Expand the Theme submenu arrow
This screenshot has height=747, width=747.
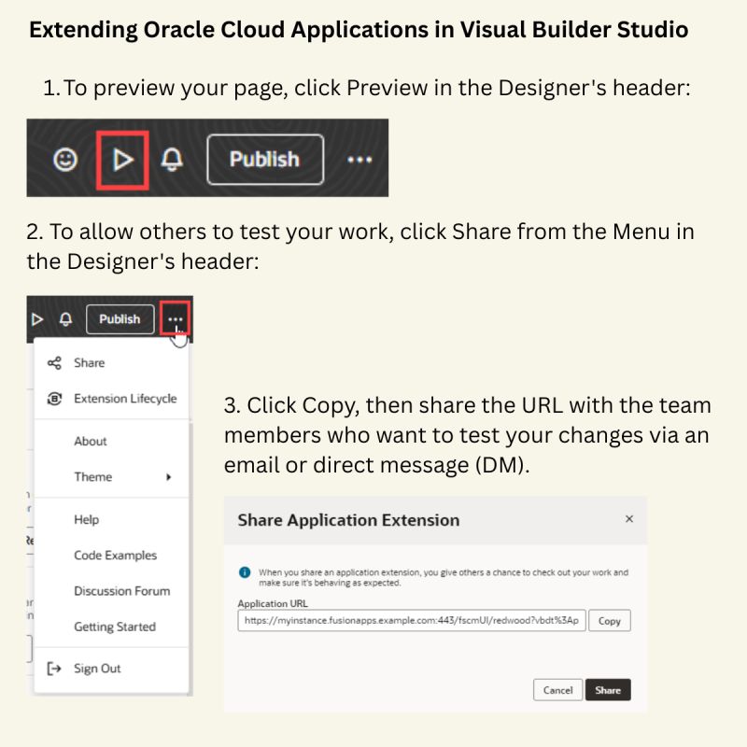click(169, 477)
